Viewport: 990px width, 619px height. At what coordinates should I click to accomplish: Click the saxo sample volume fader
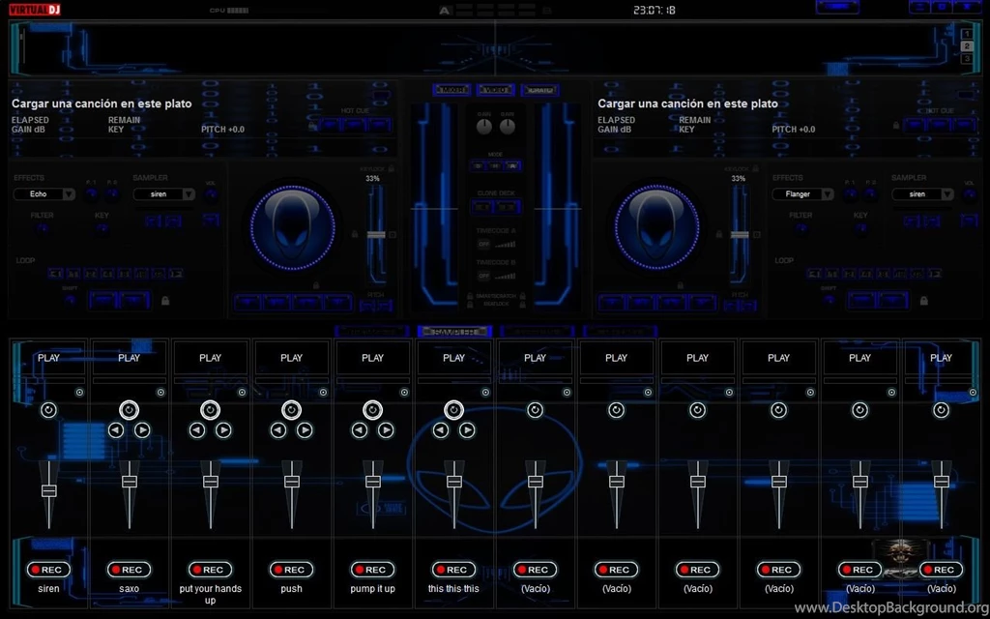130,482
